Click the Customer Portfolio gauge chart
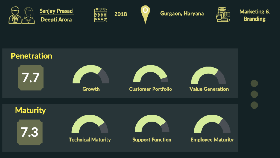This screenshot has width=280, height=158. tap(151, 74)
